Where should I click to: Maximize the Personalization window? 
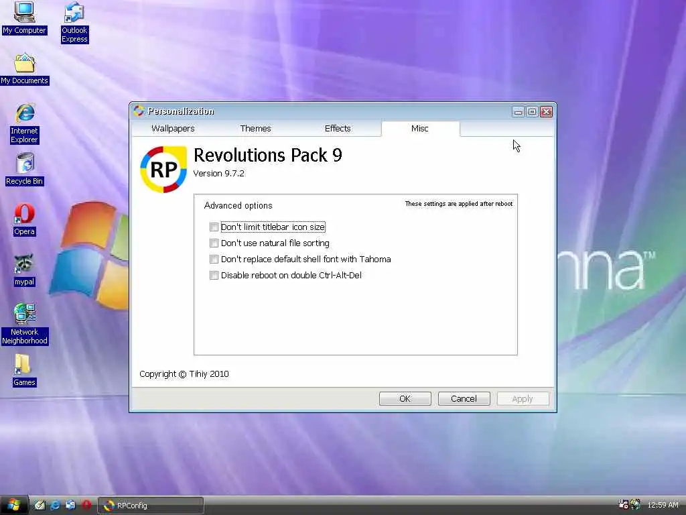[x=532, y=112]
